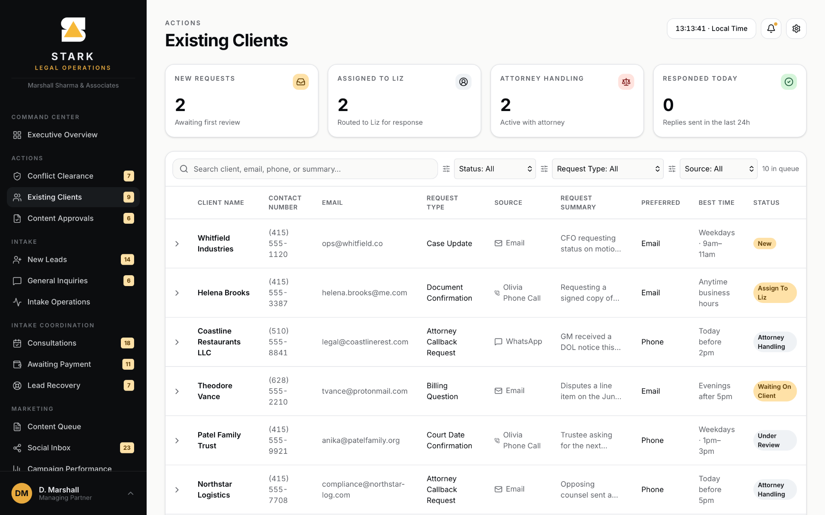
Task: Click the New status badge for Whitfield
Action: coord(765,243)
